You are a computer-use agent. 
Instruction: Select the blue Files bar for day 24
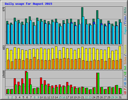pos(94,23)
